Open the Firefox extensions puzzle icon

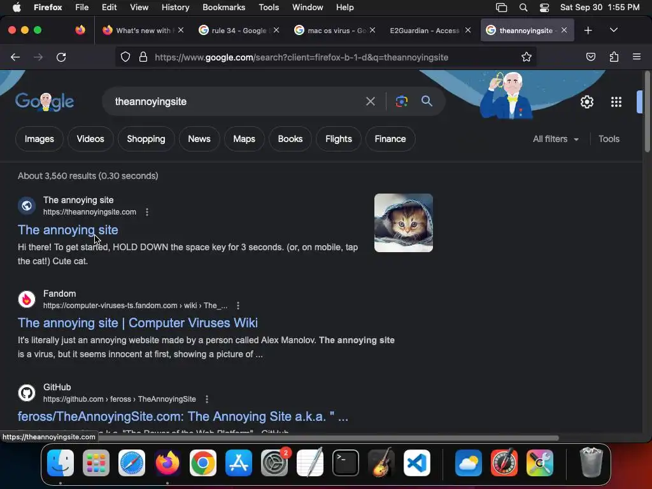pos(614,57)
